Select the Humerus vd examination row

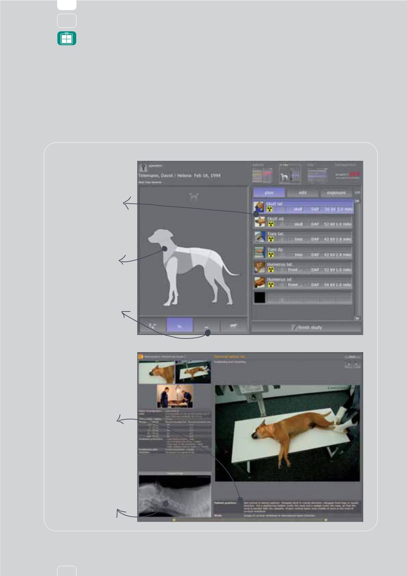[x=303, y=282]
